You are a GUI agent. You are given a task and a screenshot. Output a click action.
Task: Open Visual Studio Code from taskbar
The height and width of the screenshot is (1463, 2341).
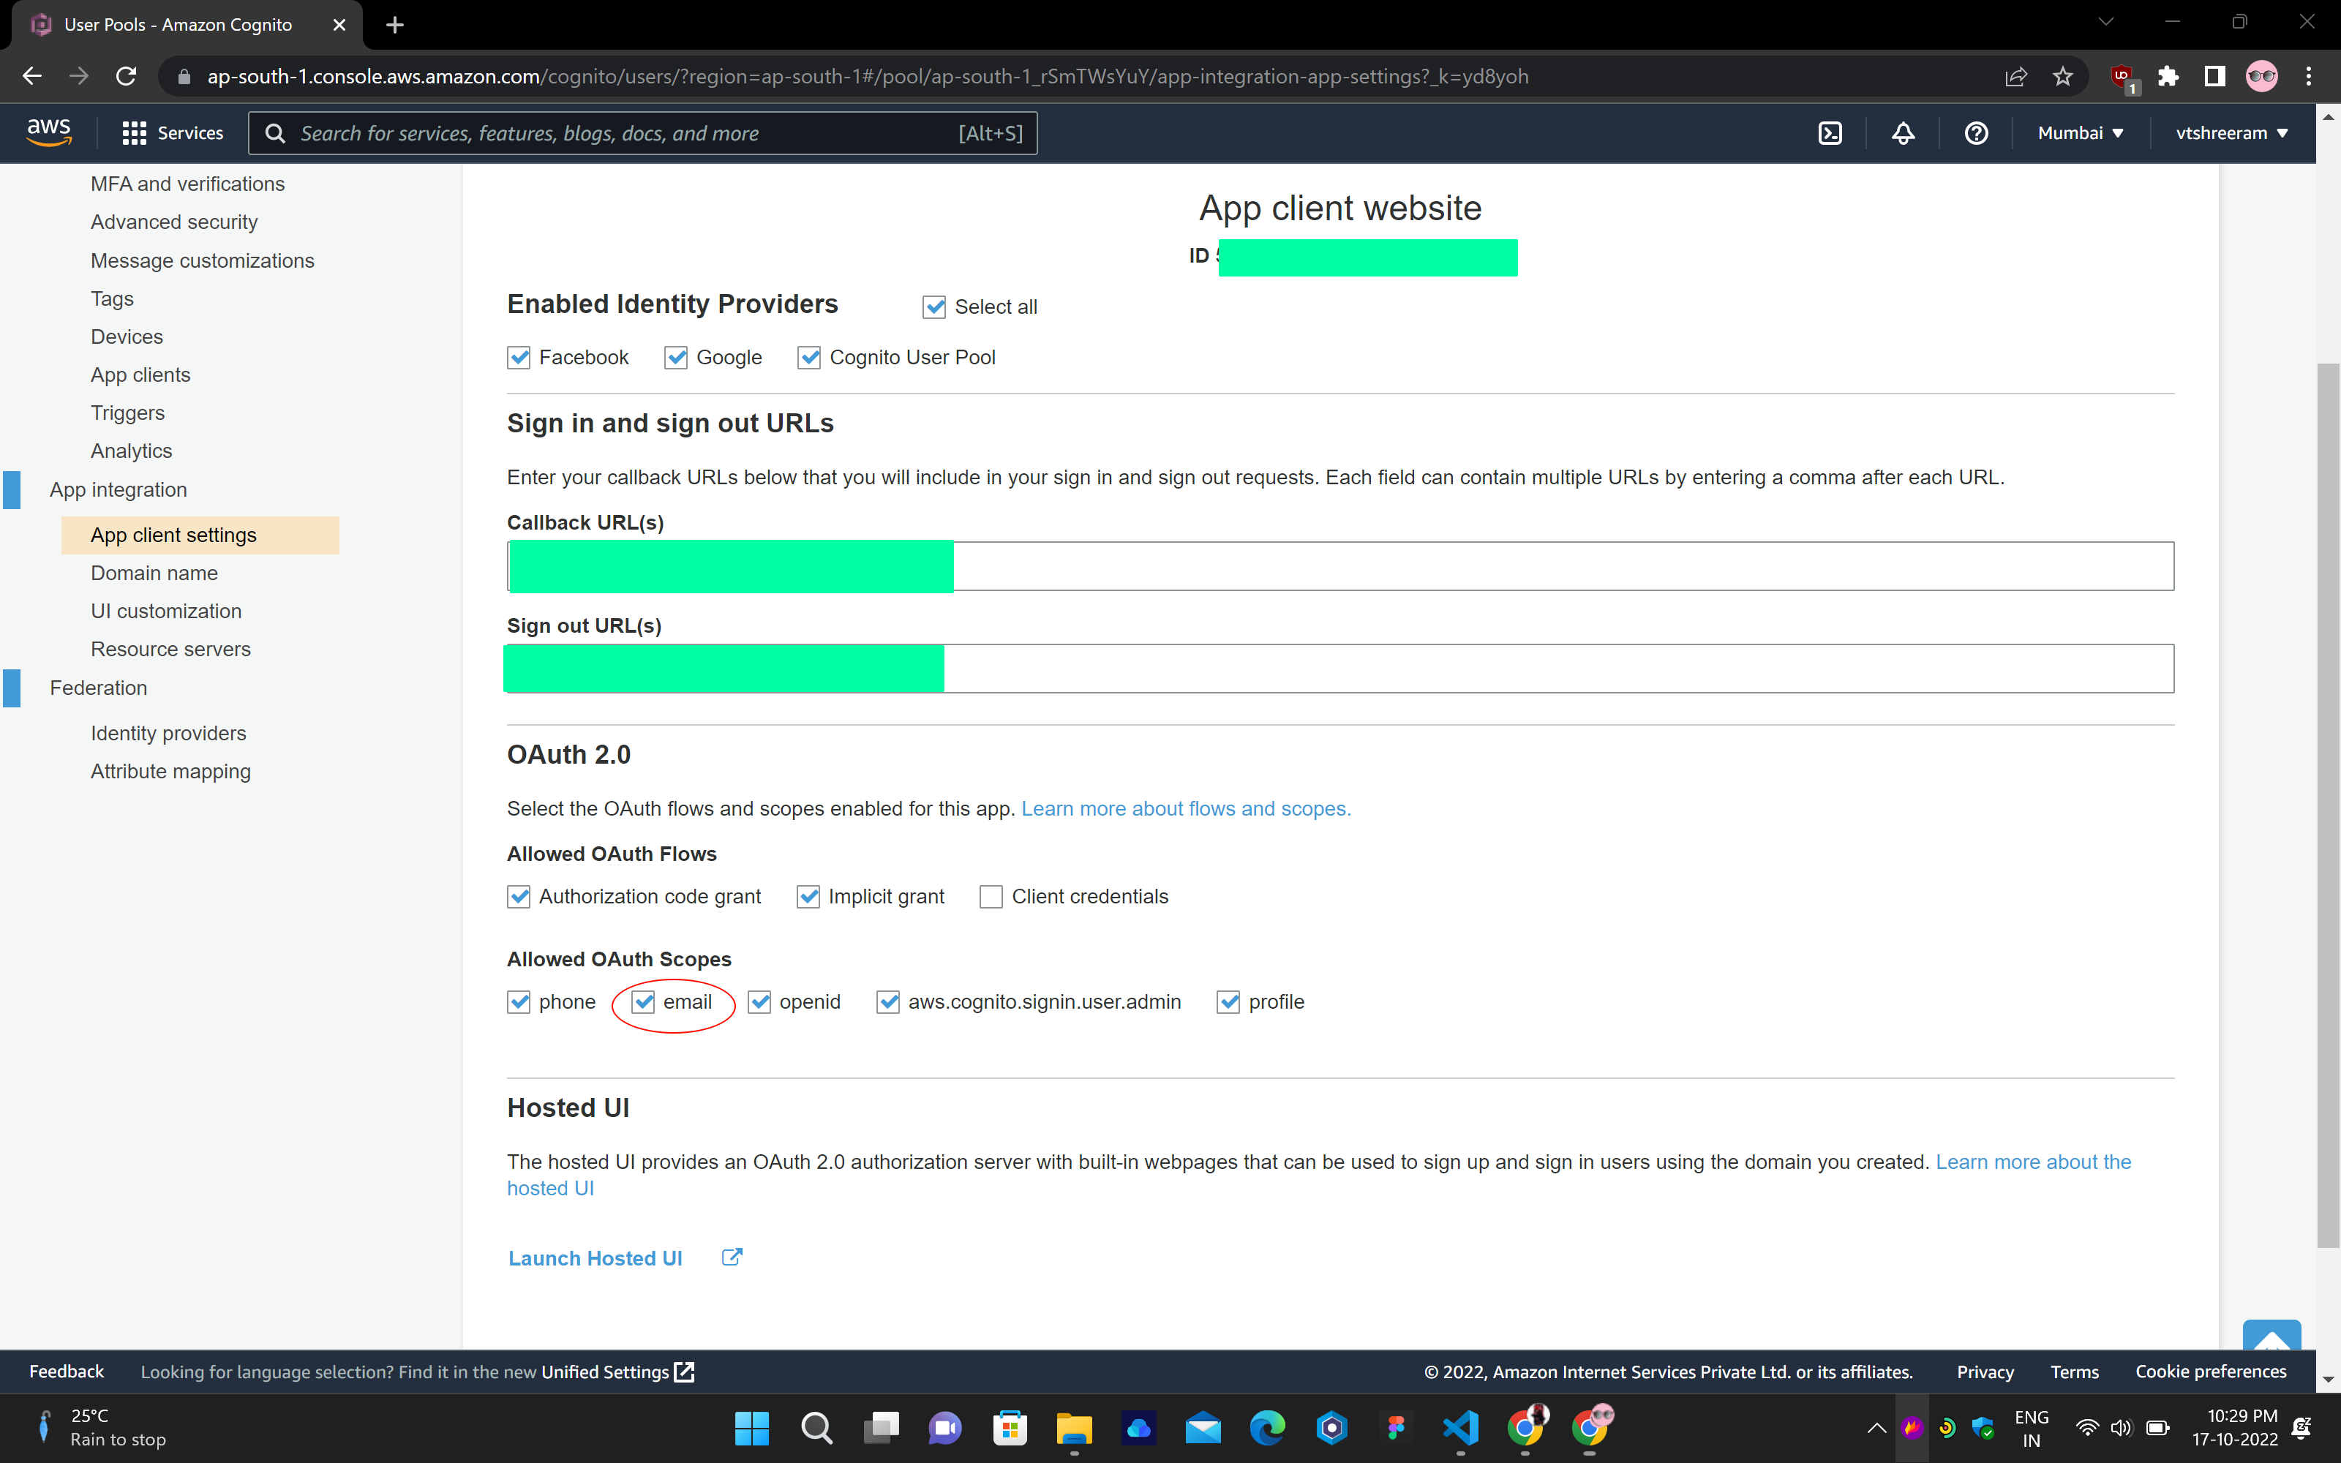1459,1427
